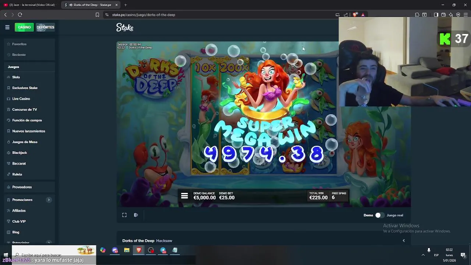
Task: Switch to the Deportes tab
Action: click(45, 27)
